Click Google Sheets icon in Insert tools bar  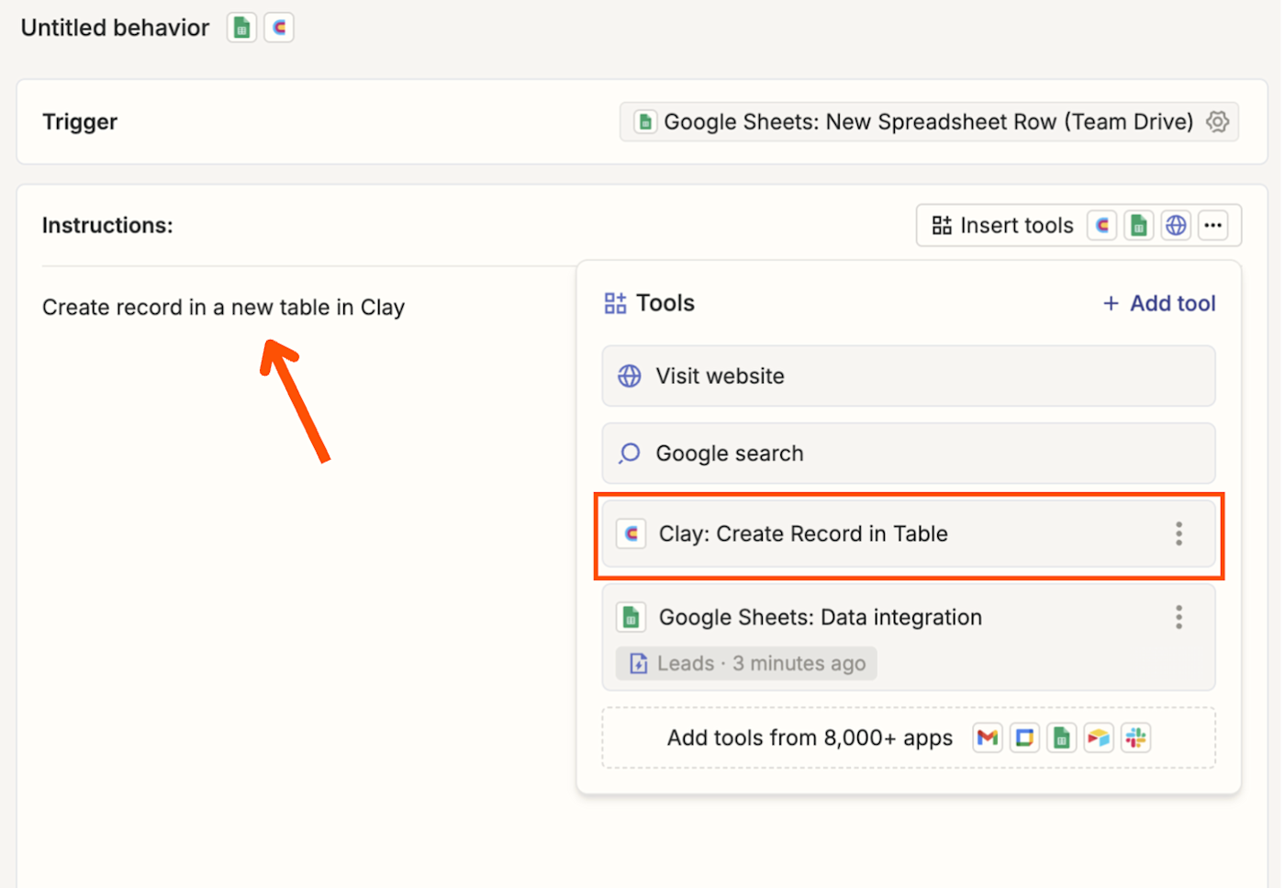tap(1139, 225)
